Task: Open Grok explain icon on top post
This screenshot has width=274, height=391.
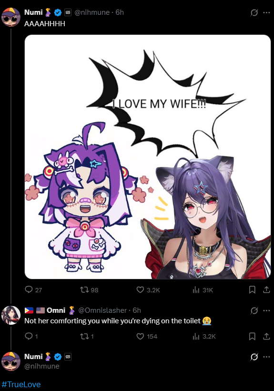Action: pyautogui.click(x=254, y=12)
